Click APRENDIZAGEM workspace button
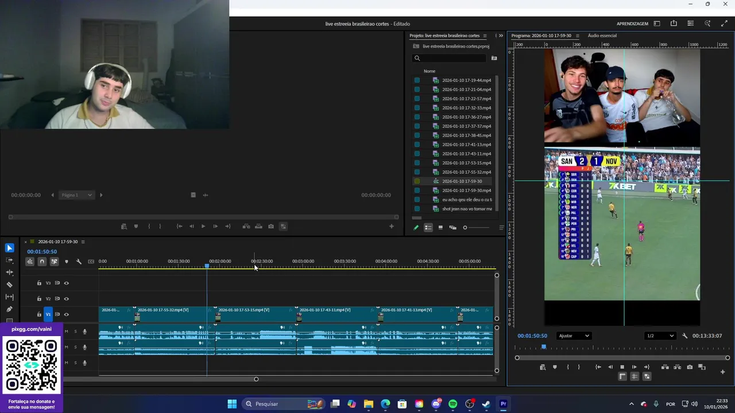This screenshot has width=735, height=413. 632,24
